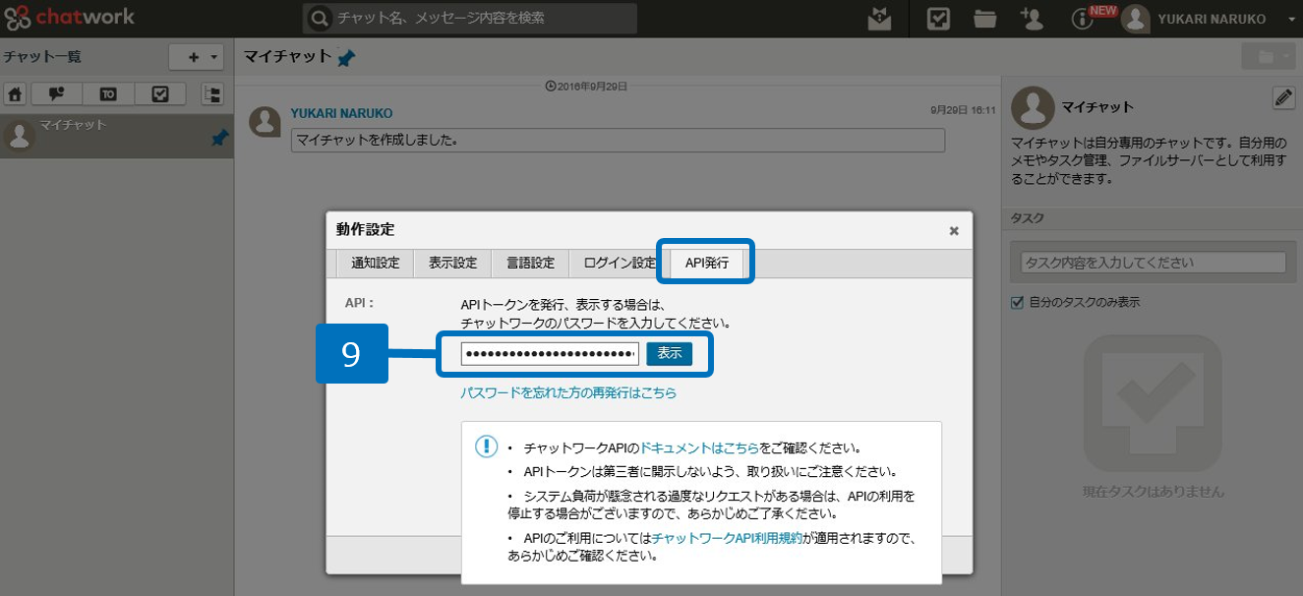Open the task management checkmark icon in header
The image size is (1303, 596).
point(939,19)
